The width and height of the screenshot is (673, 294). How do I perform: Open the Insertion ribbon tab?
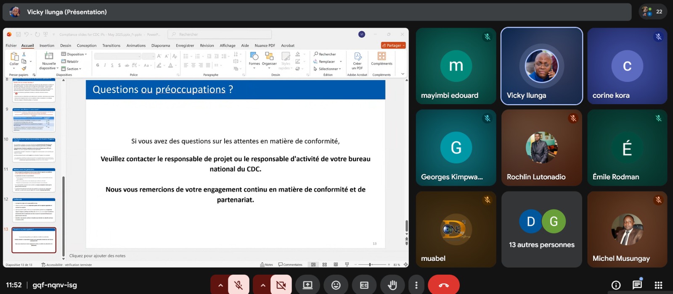(x=47, y=45)
